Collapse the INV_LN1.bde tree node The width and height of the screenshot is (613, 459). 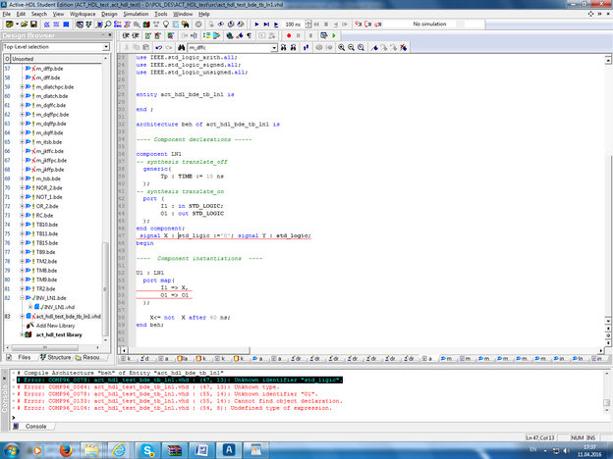[23, 298]
